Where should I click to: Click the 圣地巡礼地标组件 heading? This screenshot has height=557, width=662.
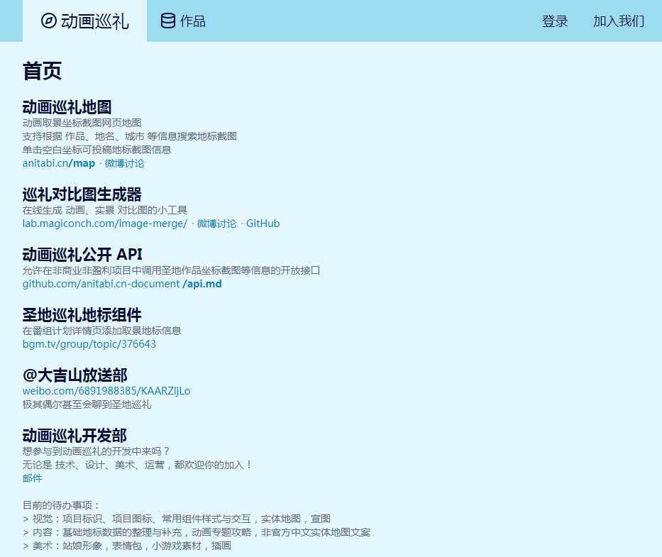(82, 314)
